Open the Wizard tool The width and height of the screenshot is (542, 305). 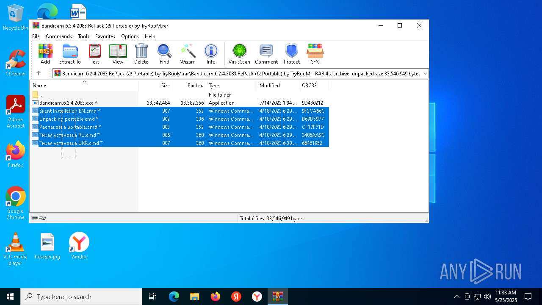[188, 54]
